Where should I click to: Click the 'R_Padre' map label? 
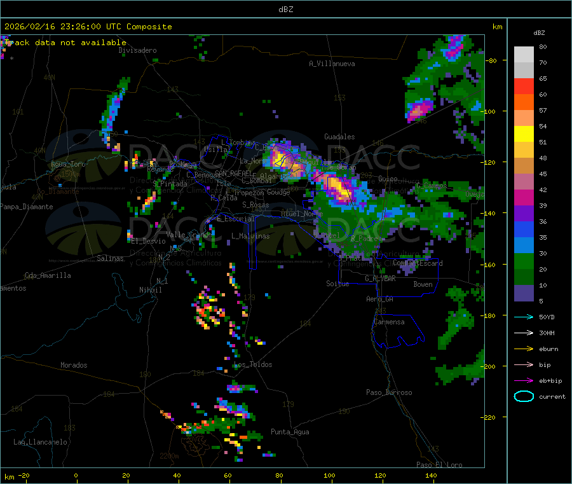tap(364, 239)
